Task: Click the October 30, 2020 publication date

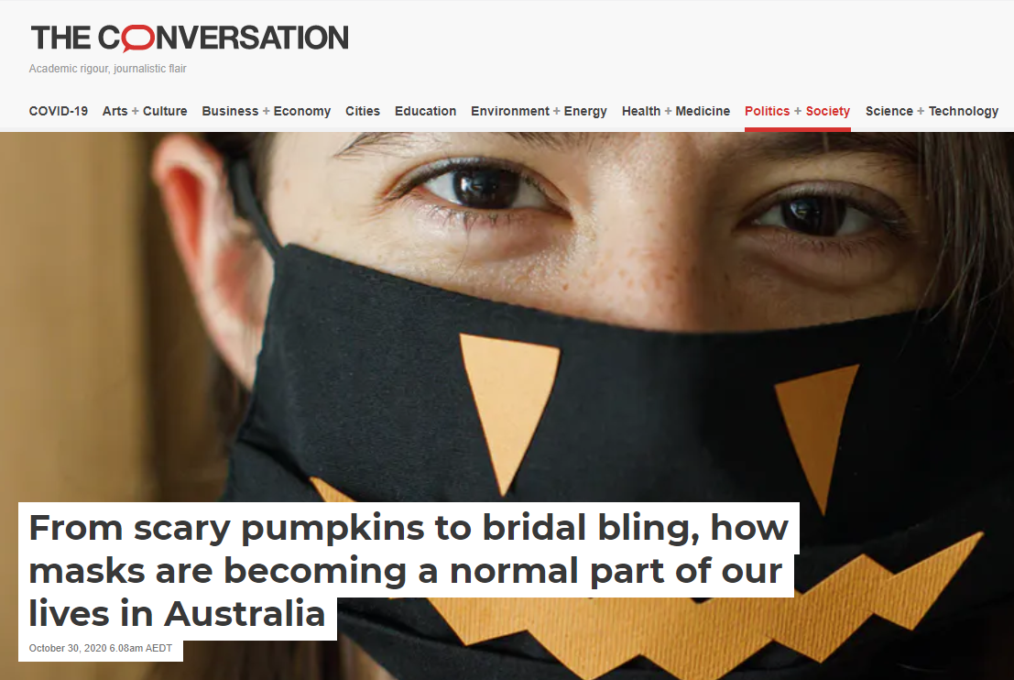Action: tap(100, 648)
